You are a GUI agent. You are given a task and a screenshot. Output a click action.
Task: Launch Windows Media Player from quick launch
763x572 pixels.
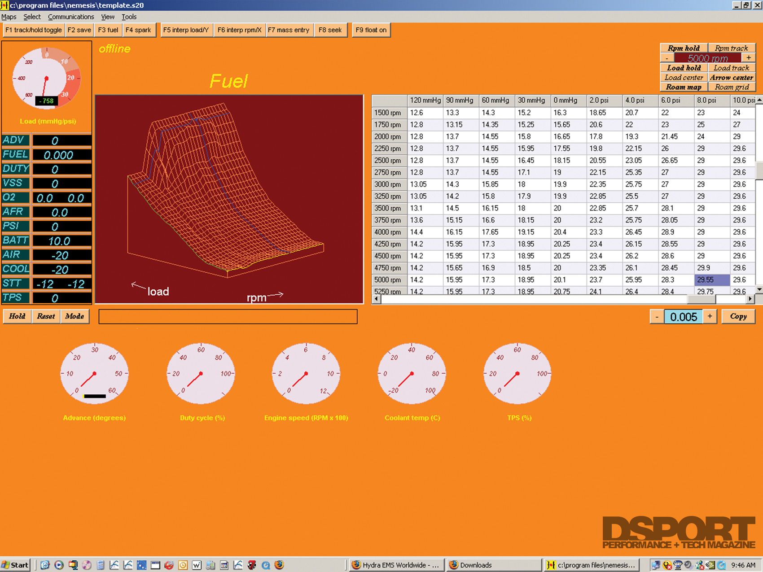[59, 565]
